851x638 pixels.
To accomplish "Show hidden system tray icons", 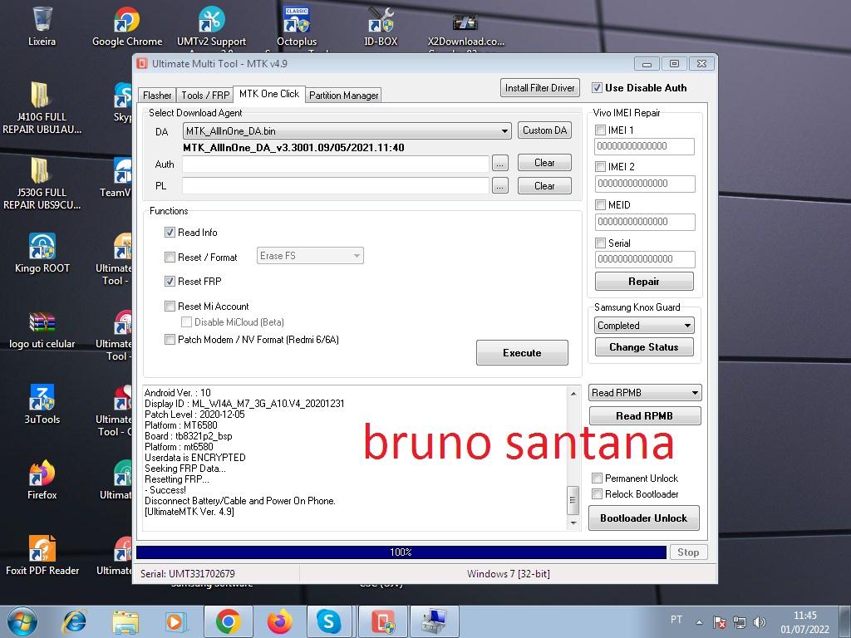I will point(699,622).
